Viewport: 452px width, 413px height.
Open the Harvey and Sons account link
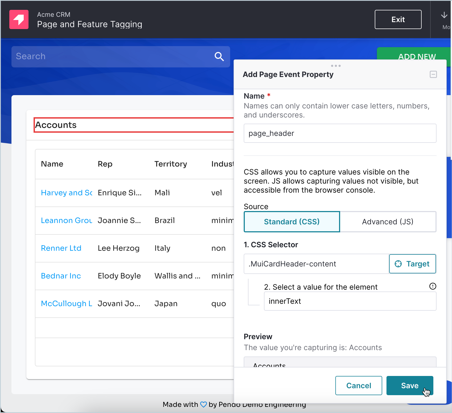click(67, 193)
